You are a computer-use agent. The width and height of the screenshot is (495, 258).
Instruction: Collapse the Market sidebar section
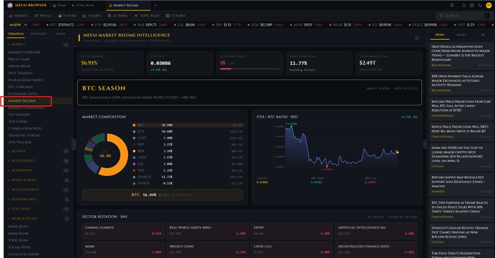(x=38, y=44)
